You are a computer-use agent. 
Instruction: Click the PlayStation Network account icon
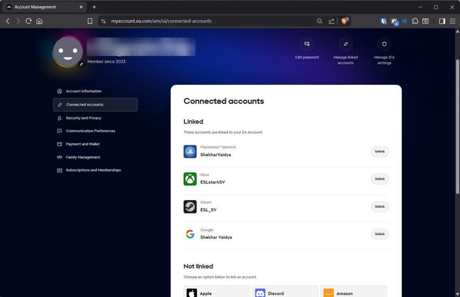(190, 151)
